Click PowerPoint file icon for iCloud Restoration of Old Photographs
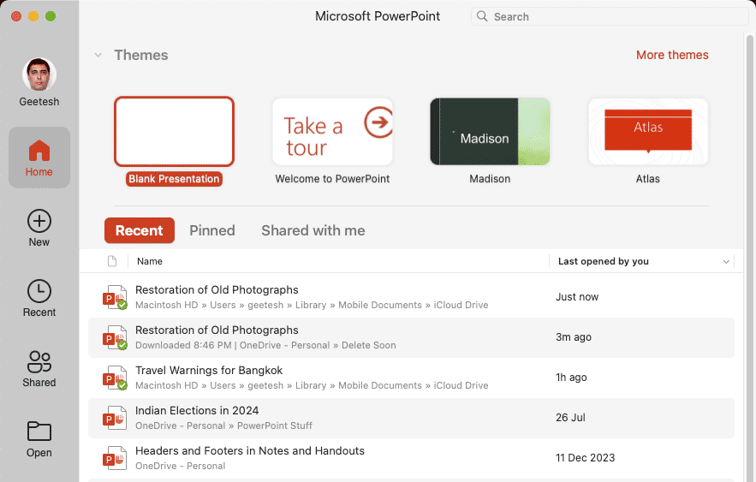The image size is (756, 482). (x=116, y=297)
